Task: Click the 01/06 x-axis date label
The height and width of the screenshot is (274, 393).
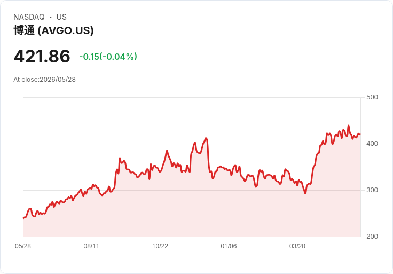Action: tap(229, 246)
